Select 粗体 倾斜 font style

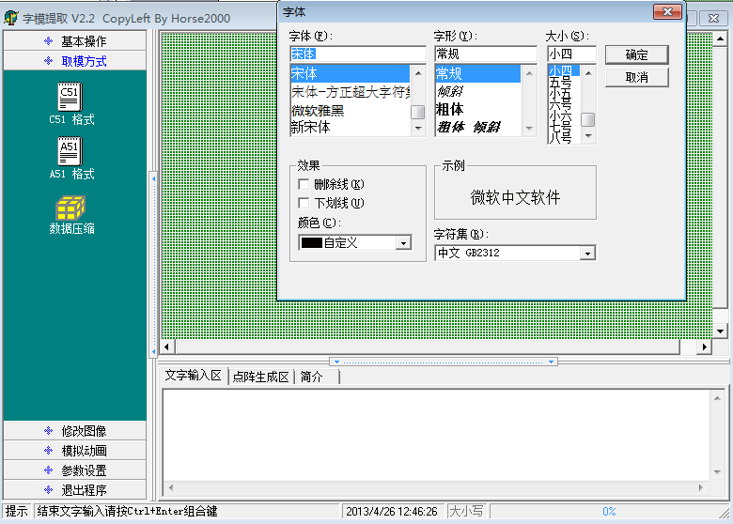477,127
